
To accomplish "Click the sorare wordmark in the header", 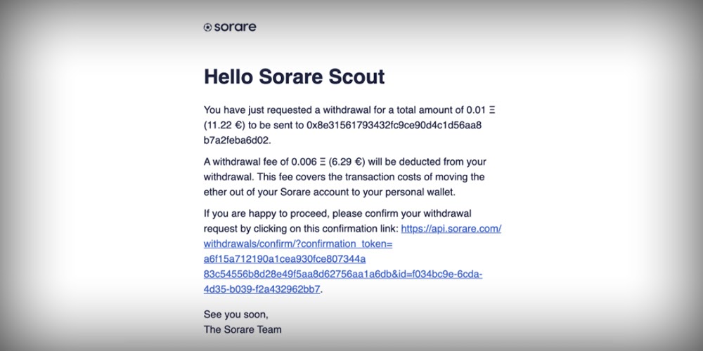I will click(235, 27).
